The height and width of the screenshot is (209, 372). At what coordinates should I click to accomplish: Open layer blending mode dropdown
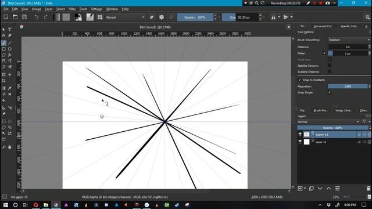point(328,121)
